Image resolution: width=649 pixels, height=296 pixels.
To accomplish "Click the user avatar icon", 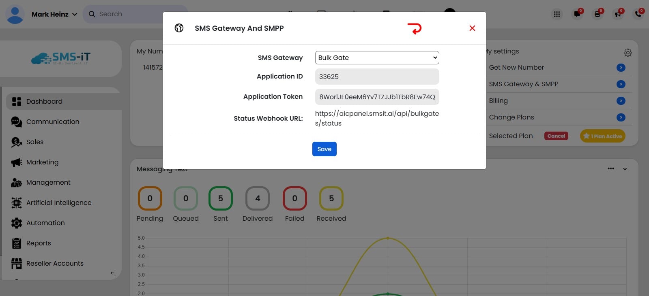I will point(15,14).
